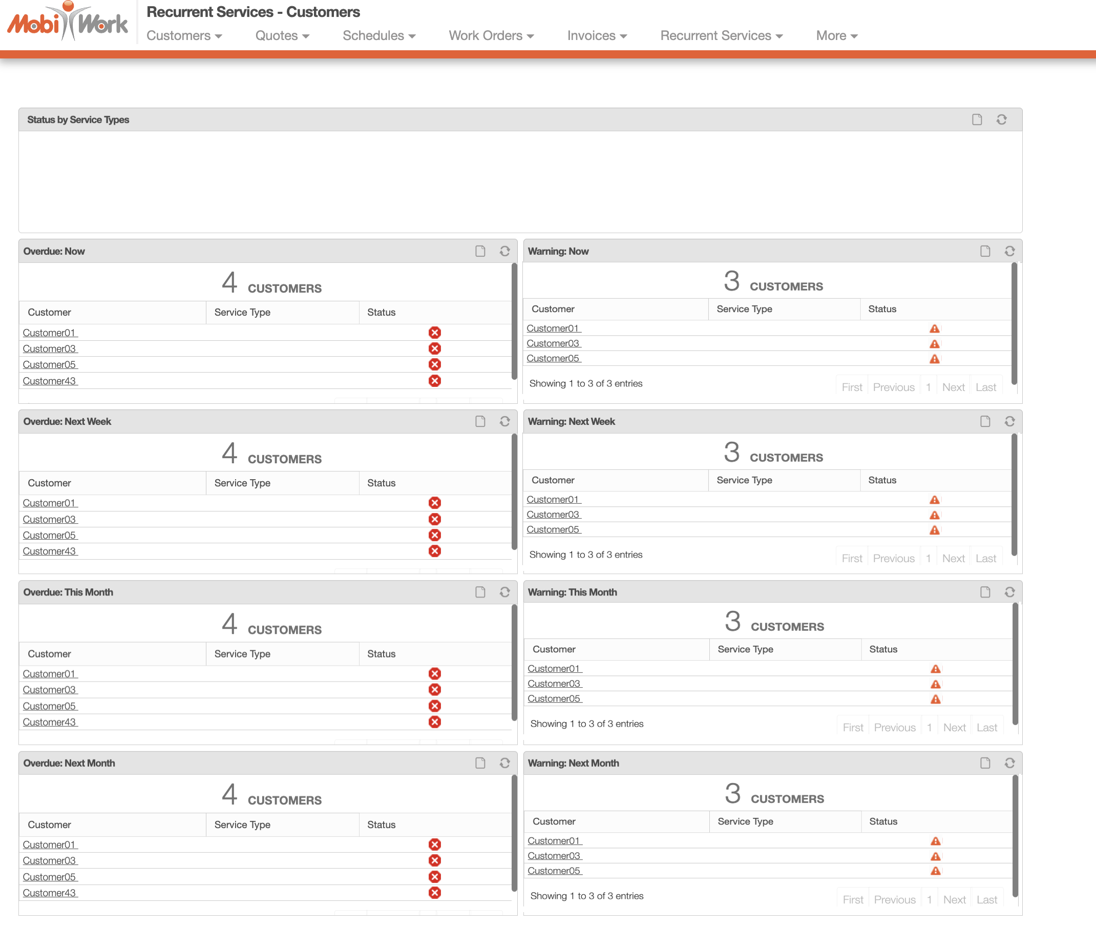Open Customer05 link in Warning: This Month

click(x=554, y=699)
